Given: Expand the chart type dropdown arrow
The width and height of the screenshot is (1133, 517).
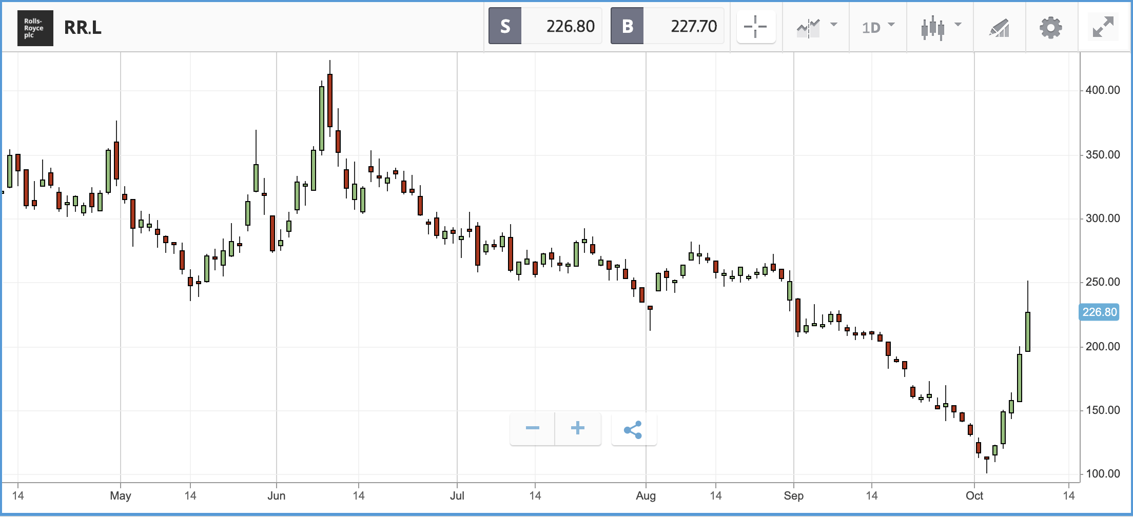Looking at the screenshot, I should pos(958,24).
